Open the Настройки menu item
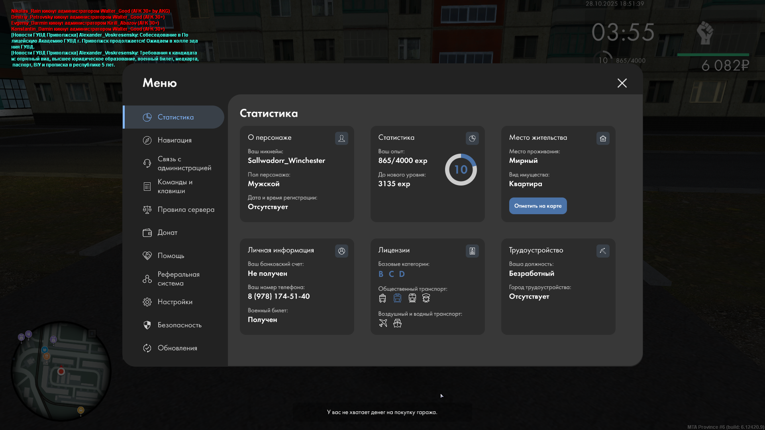The height and width of the screenshot is (430, 765). 175,302
